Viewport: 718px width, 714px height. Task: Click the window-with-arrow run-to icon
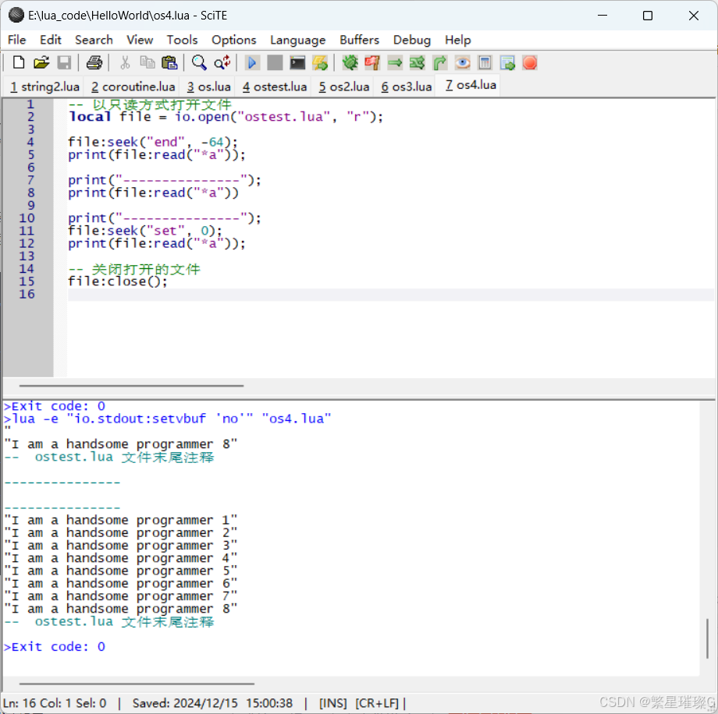pyautogui.click(x=507, y=62)
